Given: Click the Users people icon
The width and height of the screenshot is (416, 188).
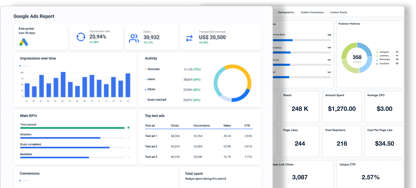Looking at the screenshot, I should [134, 38].
